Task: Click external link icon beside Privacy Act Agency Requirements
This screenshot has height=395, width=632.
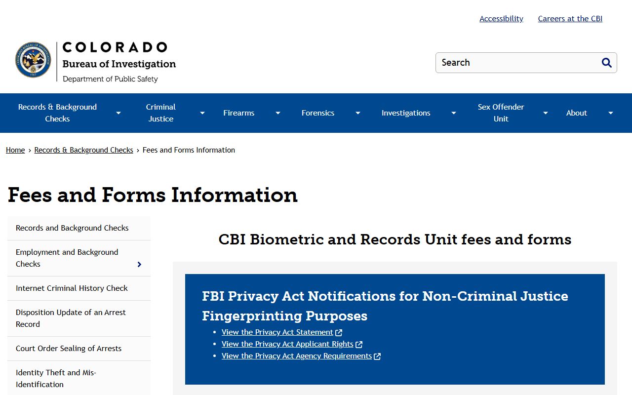Action: click(x=377, y=356)
